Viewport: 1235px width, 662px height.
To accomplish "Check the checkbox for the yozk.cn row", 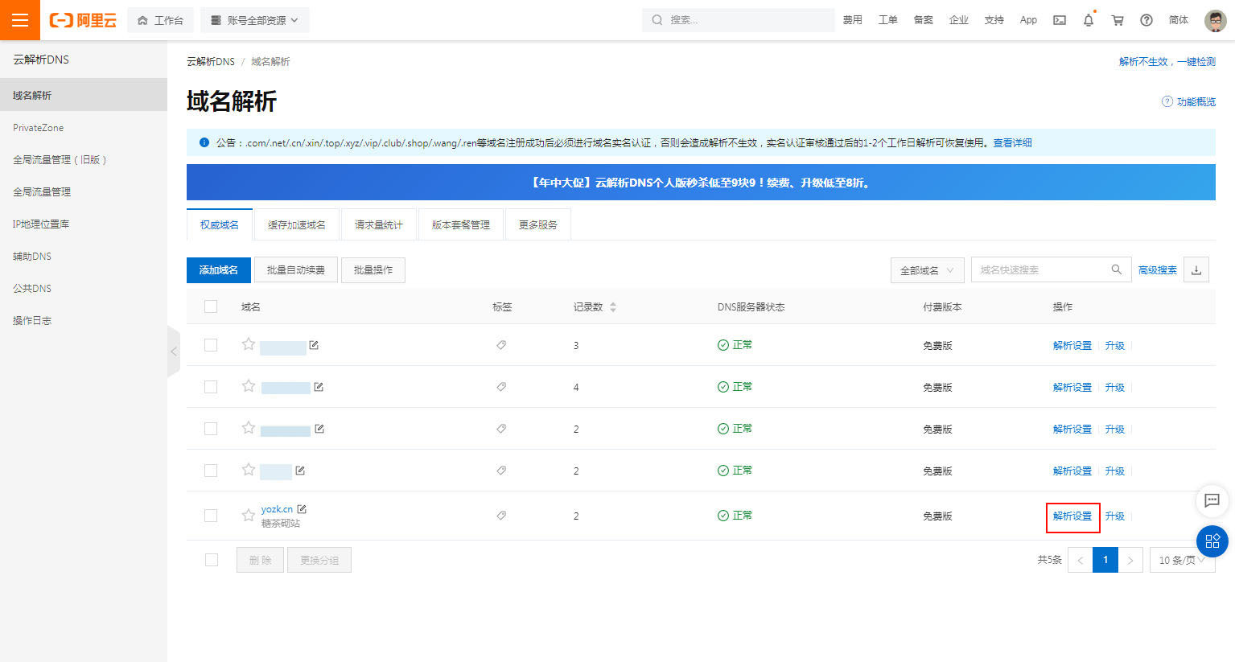I will [211, 516].
